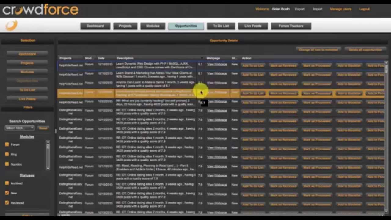Click Delete all opportunities

click(x=365, y=50)
